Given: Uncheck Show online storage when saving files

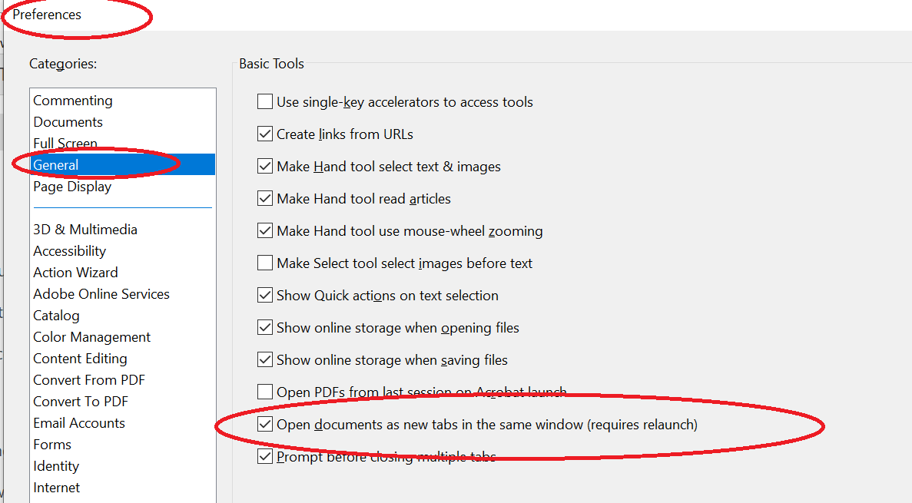Looking at the screenshot, I should click(265, 359).
